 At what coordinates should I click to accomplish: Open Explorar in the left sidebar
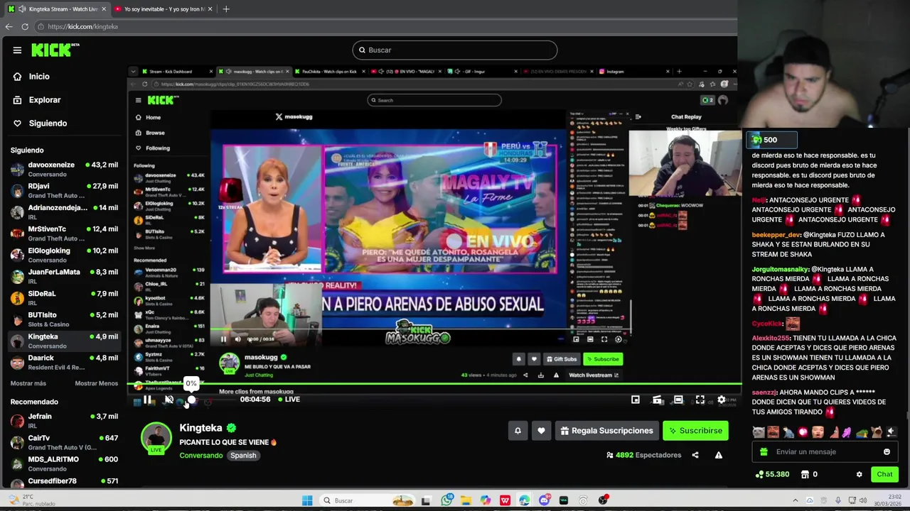[44, 100]
